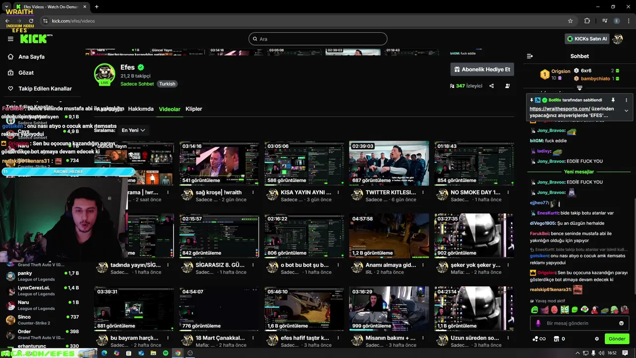Open chat settings gear
This screenshot has width=636, height=358.
[x=597, y=339]
